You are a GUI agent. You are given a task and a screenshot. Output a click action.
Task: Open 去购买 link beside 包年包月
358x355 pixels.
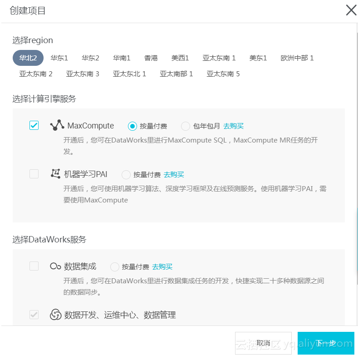(x=233, y=126)
